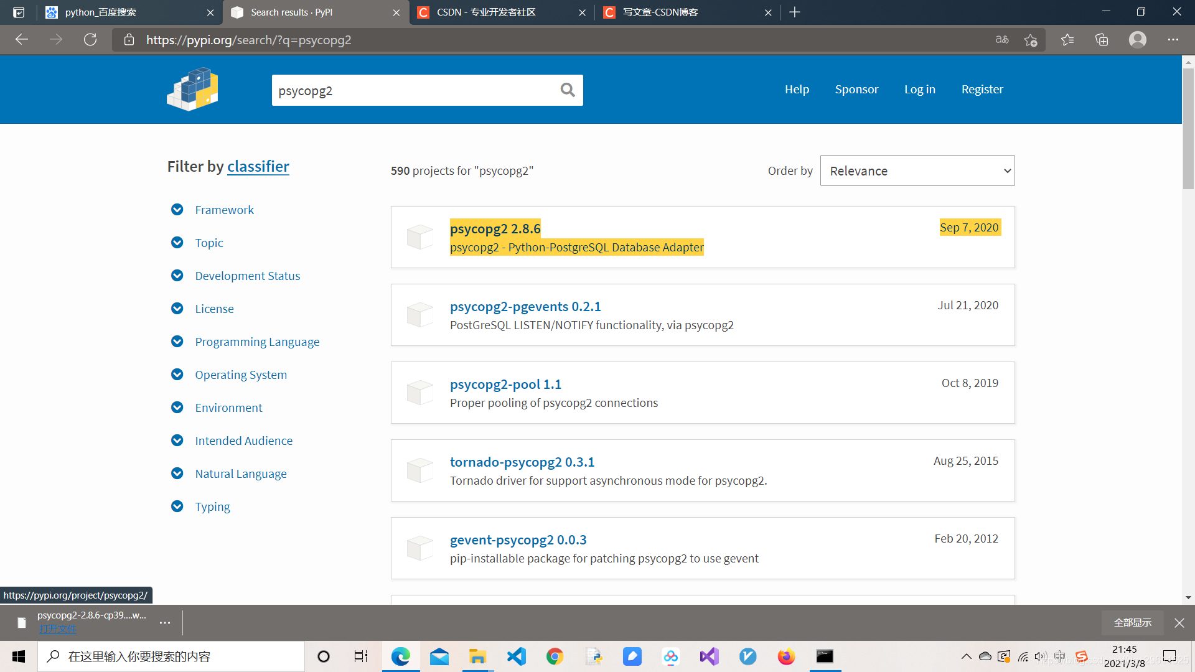Open browser Collections icon
Viewport: 1195px width, 672px height.
coord(1102,40)
